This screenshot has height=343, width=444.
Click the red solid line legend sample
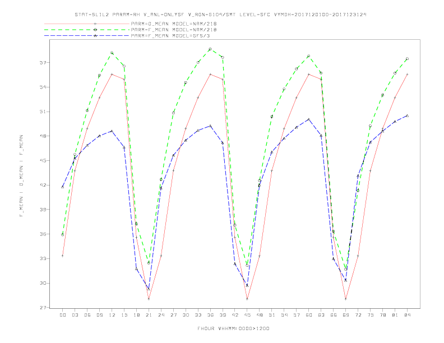tap(87, 24)
